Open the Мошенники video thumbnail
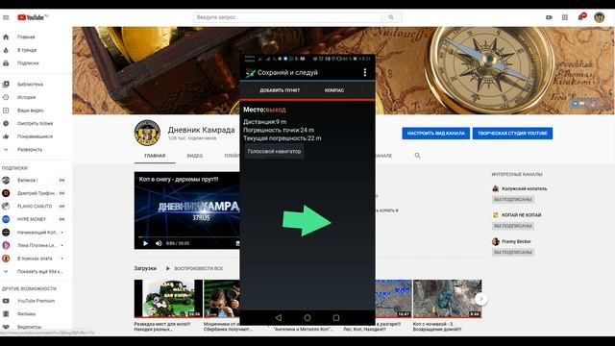The width and height of the screenshot is (615, 346). (222, 298)
